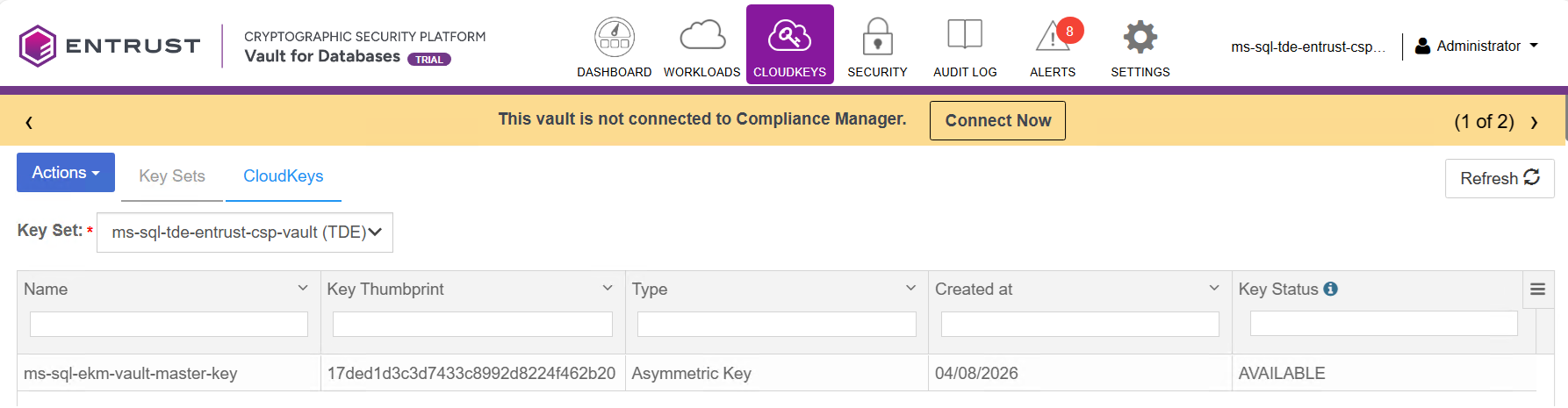1568x408 pixels.
Task: Open the Settings gear icon
Action: coord(1140,37)
